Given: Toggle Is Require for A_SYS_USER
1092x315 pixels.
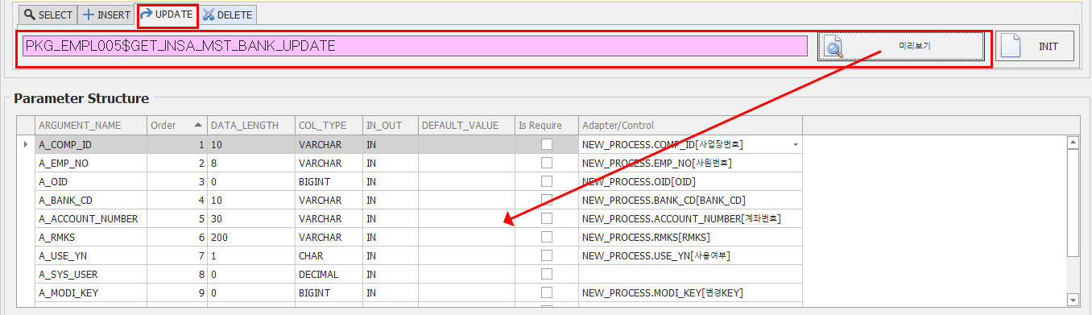Looking at the screenshot, I should (x=547, y=274).
